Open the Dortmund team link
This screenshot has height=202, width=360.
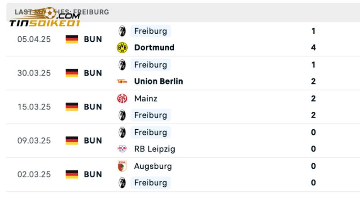[x=154, y=48]
